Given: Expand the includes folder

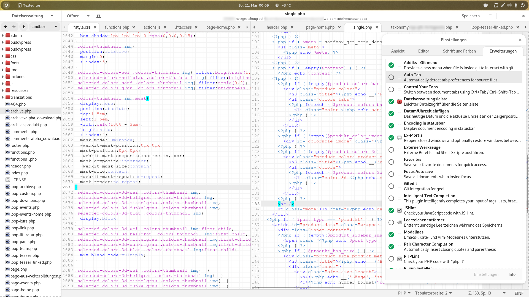Looking at the screenshot, I should pos(3,77).
